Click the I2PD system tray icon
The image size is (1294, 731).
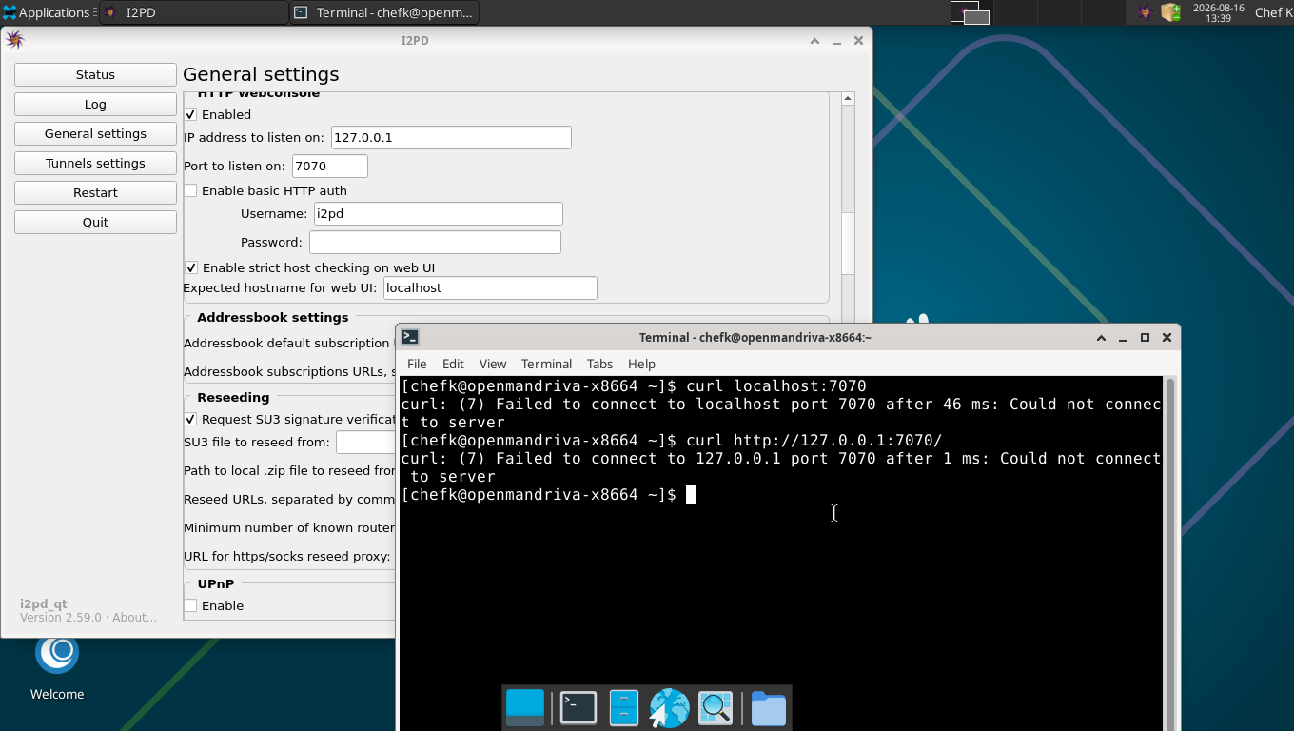coord(1145,12)
